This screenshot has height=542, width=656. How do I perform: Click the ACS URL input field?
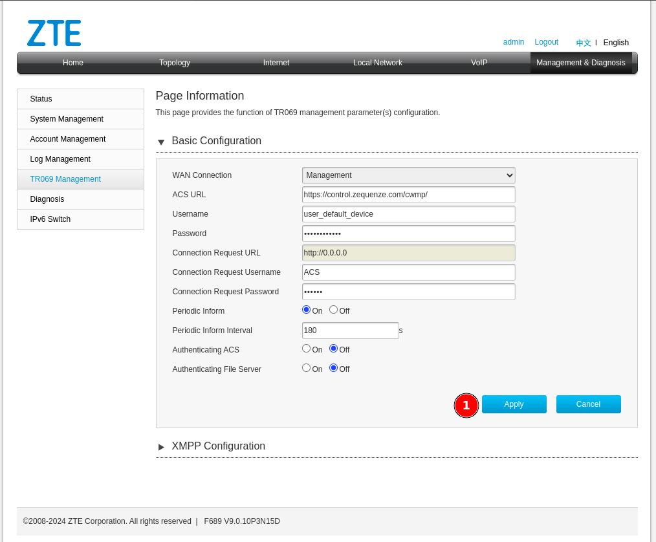pos(408,195)
